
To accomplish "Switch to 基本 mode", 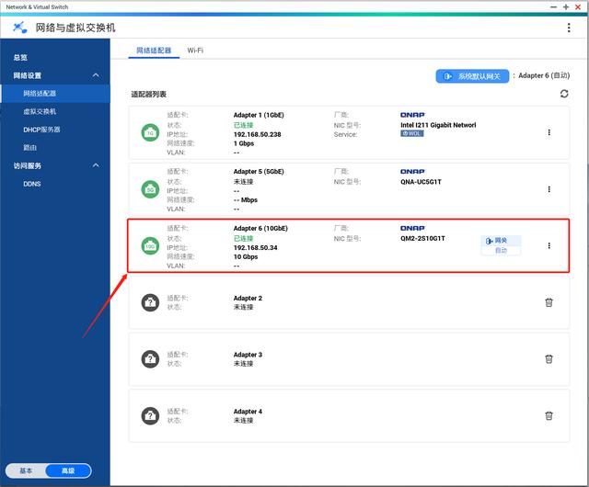I will (26, 470).
